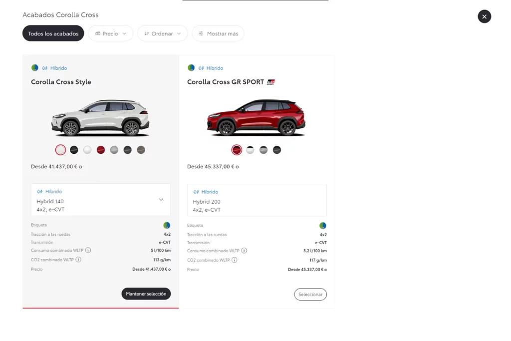511x341 pixels.
Task: Click the Etiqueta badge in GR SPORT specs
Action: click(x=323, y=226)
